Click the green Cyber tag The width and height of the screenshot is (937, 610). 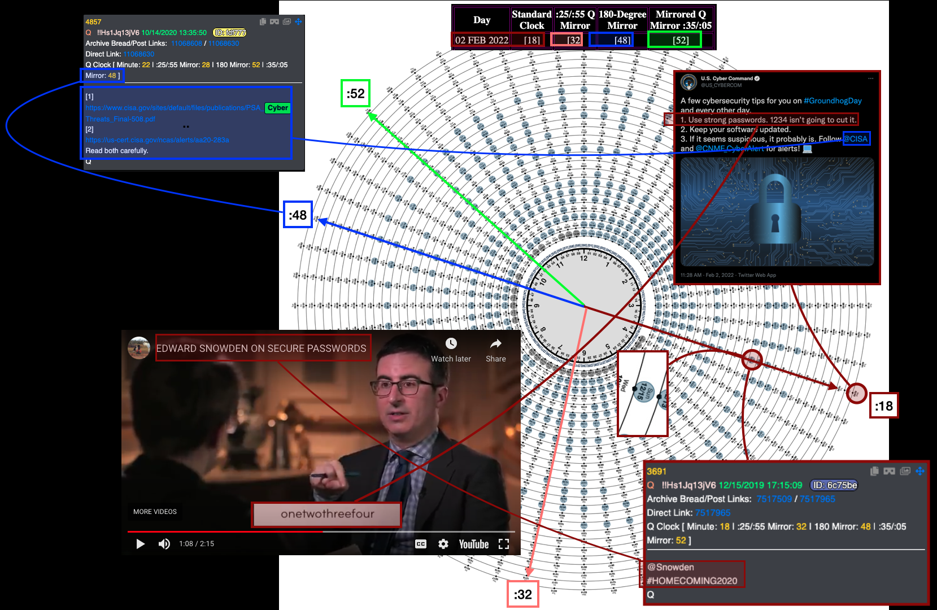(x=277, y=108)
